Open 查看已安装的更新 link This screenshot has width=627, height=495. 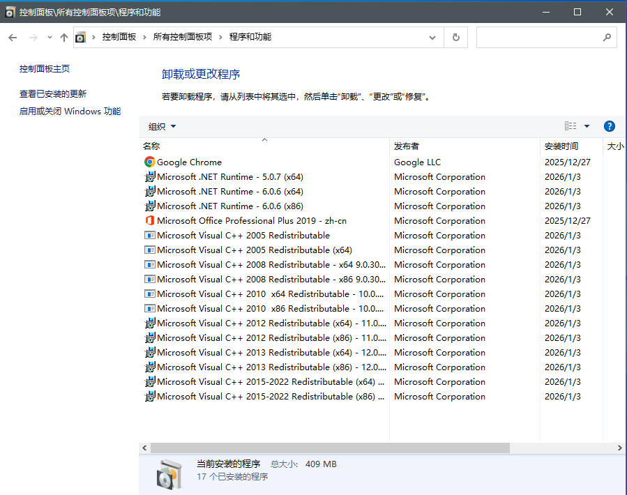pyautogui.click(x=53, y=93)
